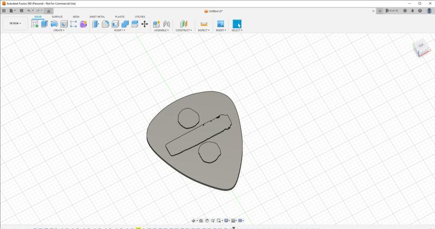Expand the CREATE menu
Image resolution: width=435 pixels, height=229 pixels.
point(59,30)
